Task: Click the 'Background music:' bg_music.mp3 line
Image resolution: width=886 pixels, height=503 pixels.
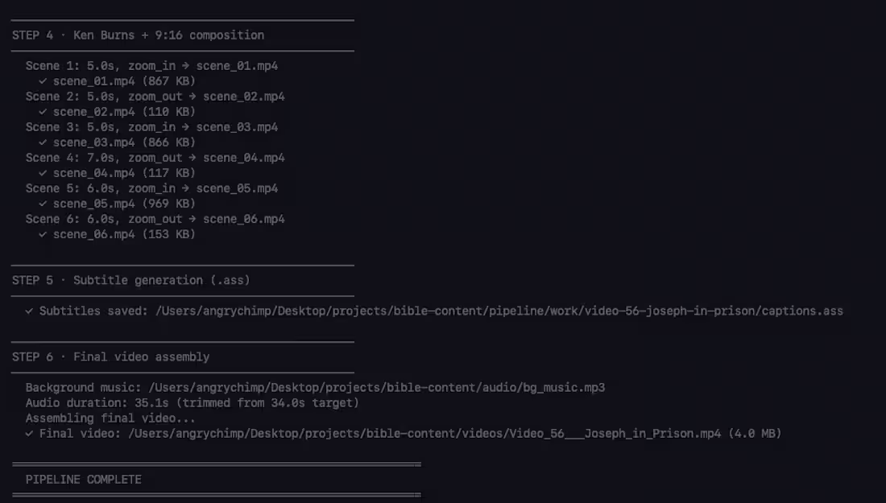Action: coord(315,388)
